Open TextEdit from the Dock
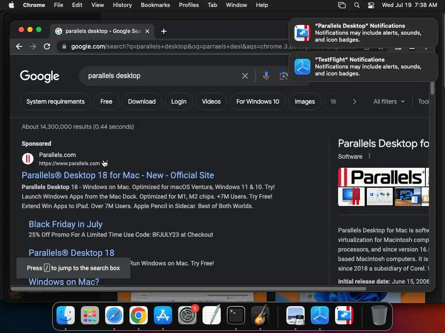 [212, 315]
